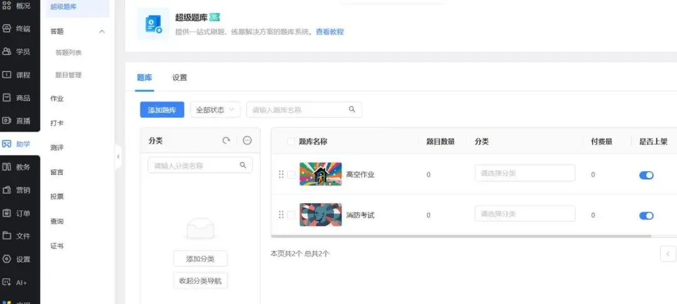Check the 消防考试 row checkbox
This screenshot has height=304, width=677.
pos(291,214)
